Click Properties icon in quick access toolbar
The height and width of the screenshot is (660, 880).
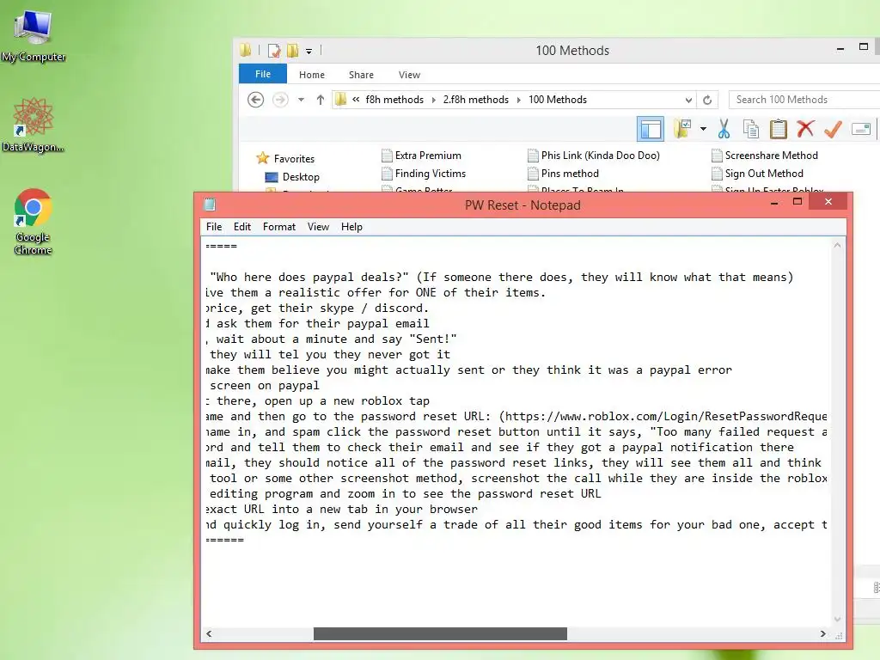pos(274,51)
